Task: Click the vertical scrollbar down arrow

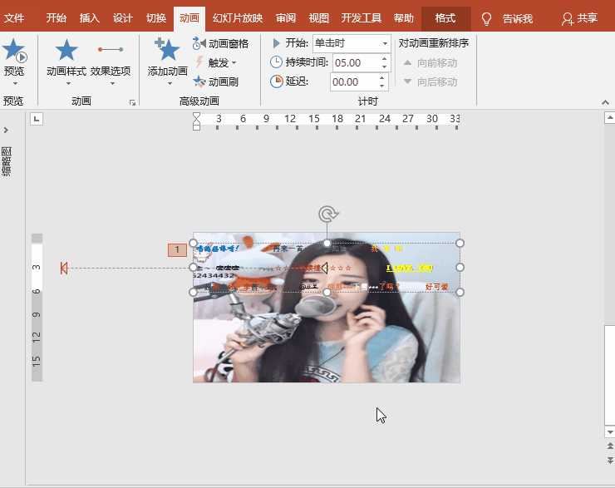Action: (x=610, y=432)
